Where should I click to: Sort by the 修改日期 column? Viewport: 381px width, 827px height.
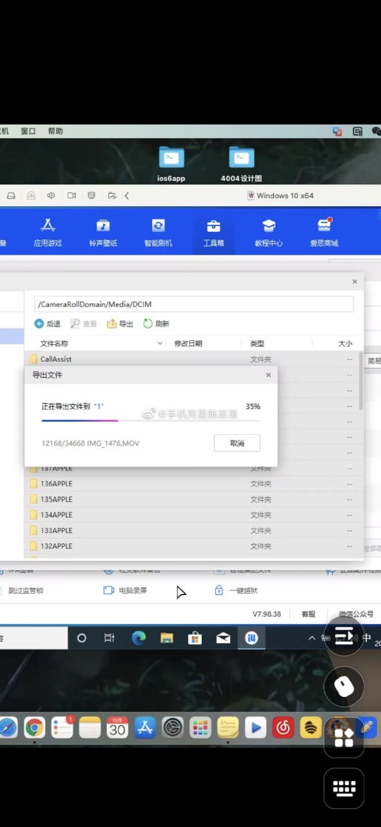click(x=188, y=344)
